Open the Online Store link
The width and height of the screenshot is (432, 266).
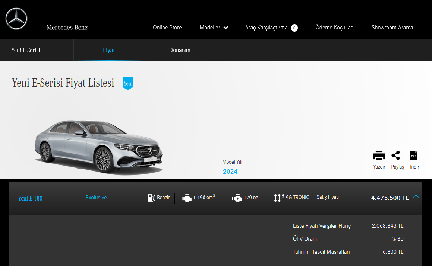(167, 28)
